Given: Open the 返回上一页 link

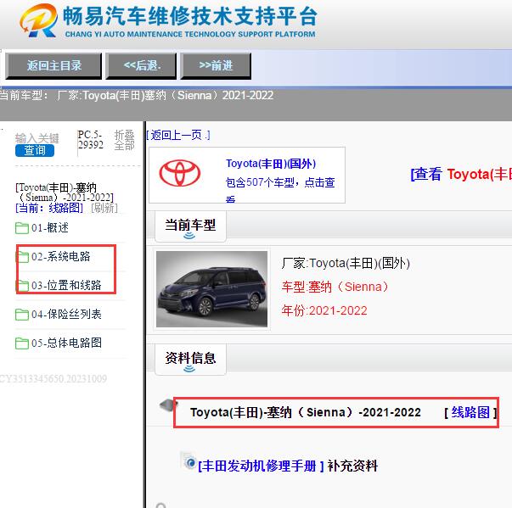Looking at the screenshot, I should coord(178,135).
